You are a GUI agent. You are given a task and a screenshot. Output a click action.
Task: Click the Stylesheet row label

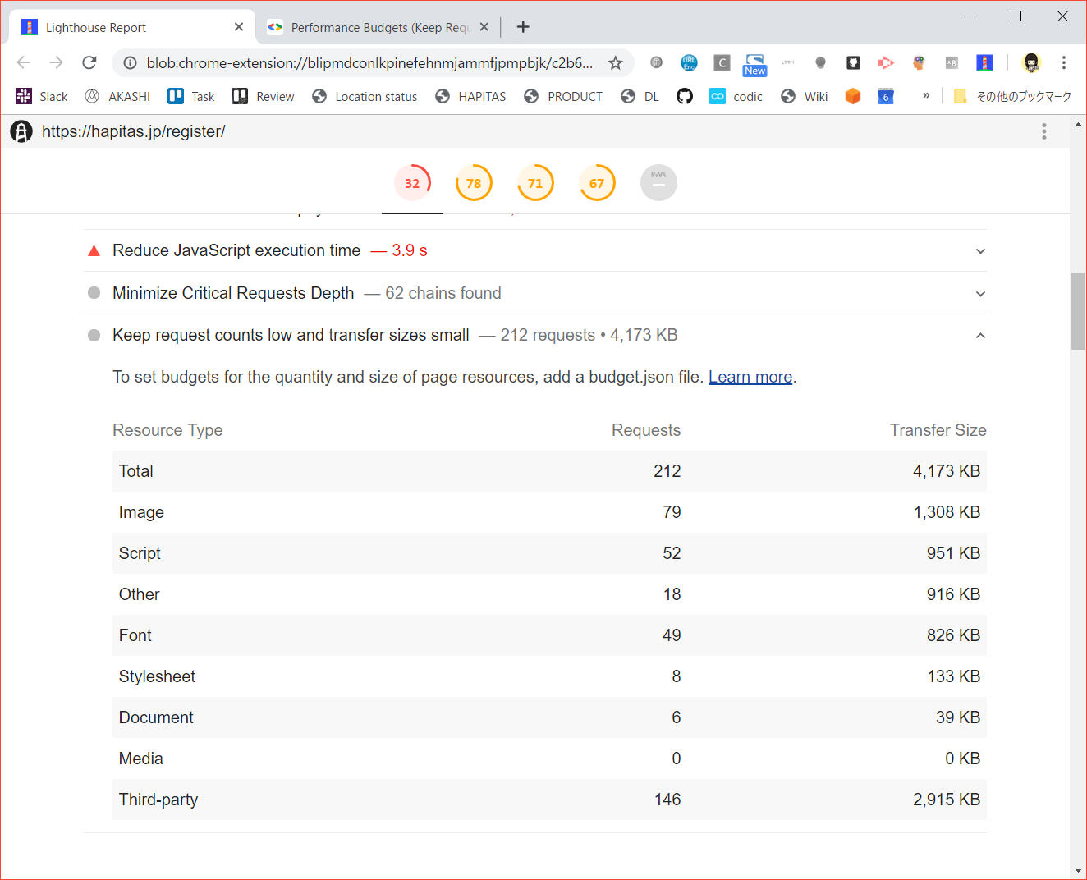point(157,676)
